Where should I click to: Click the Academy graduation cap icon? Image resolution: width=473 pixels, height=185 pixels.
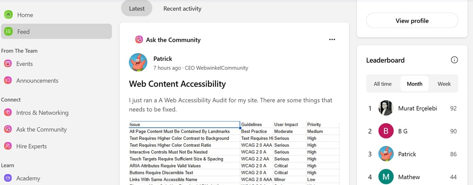coord(8,178)
